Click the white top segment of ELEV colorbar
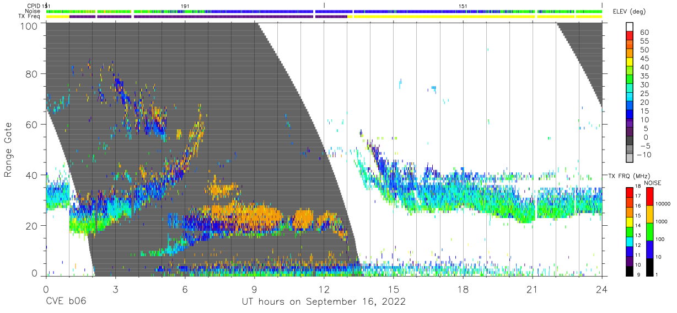The image size is (677, 313). 630,26
